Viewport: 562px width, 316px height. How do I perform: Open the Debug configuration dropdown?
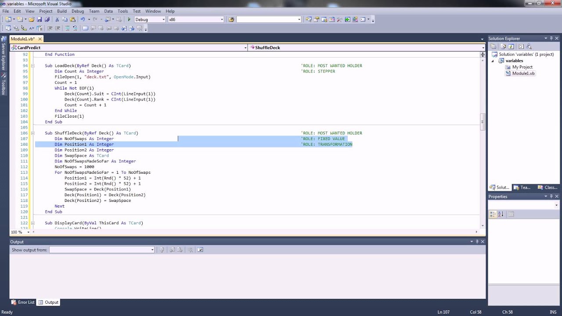(164, 19)
